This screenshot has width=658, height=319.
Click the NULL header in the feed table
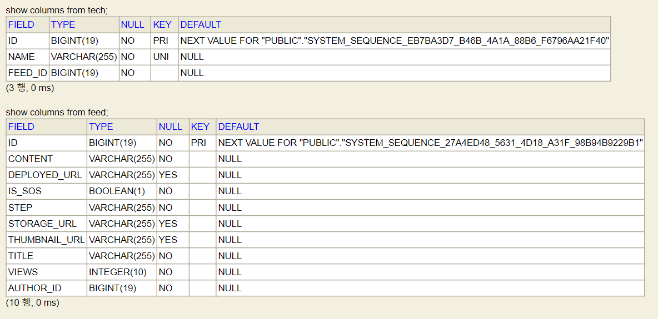point(170,126)
